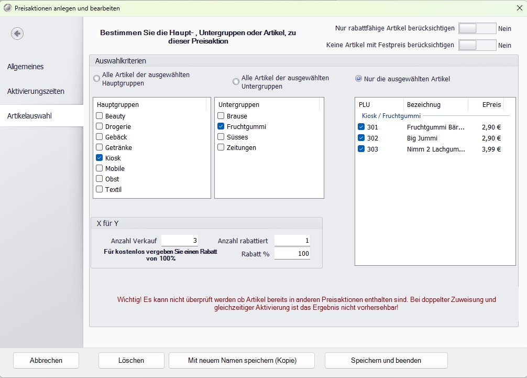Deselect article 302 Big Jummi checkbox
Image resolution: width=527 pixels, height=378 pixels.
tap(361, 138)
